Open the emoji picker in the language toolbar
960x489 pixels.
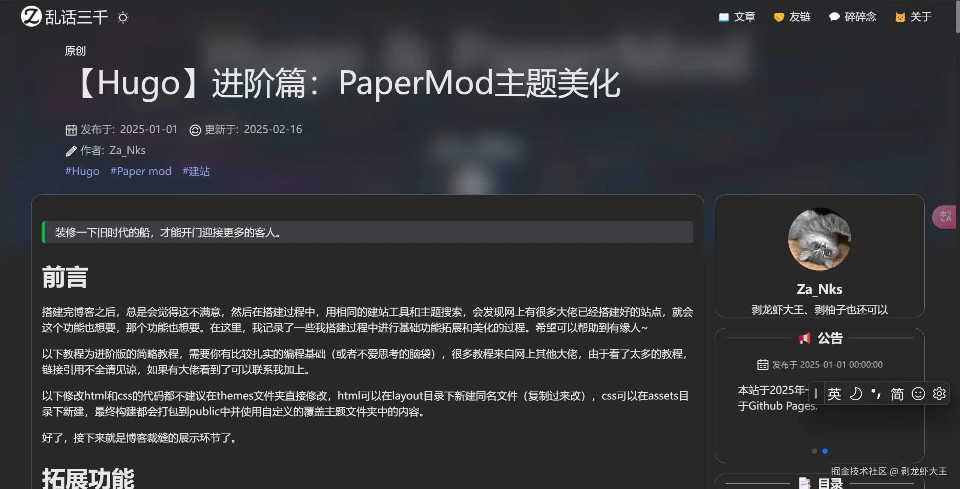pyautogui.click(x=918, y=393)
